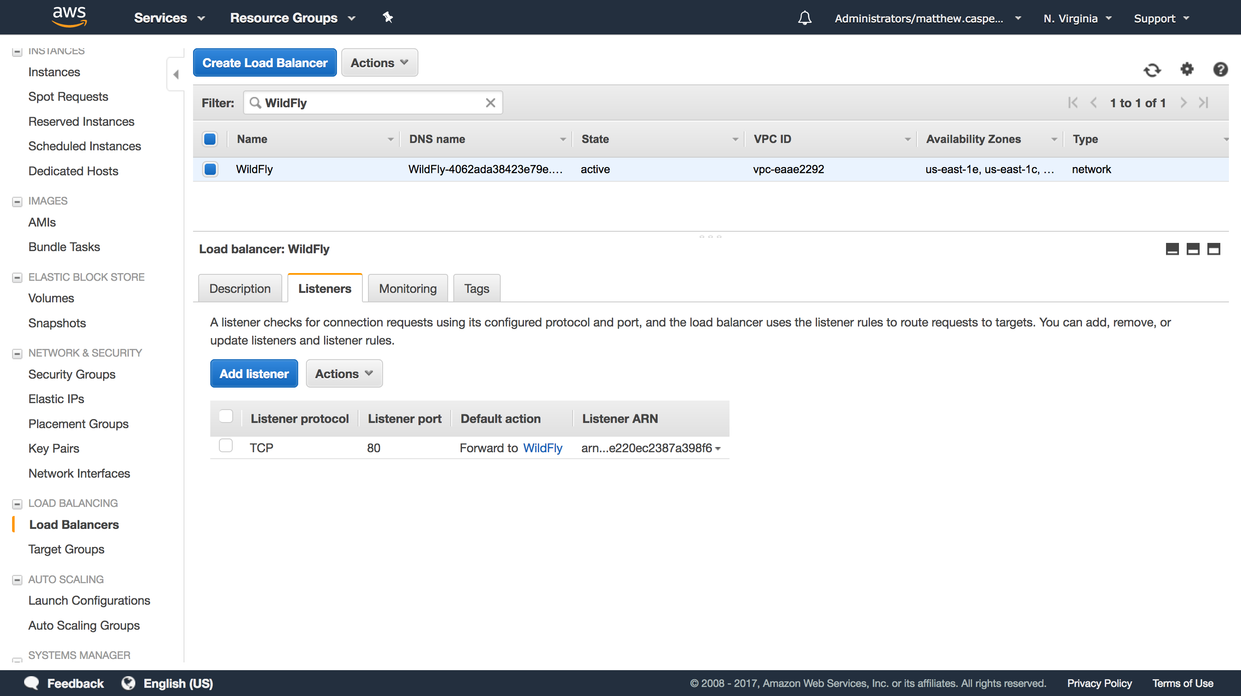
Task: Expand the Listener ARN value arrow
Action: (718, 448)
